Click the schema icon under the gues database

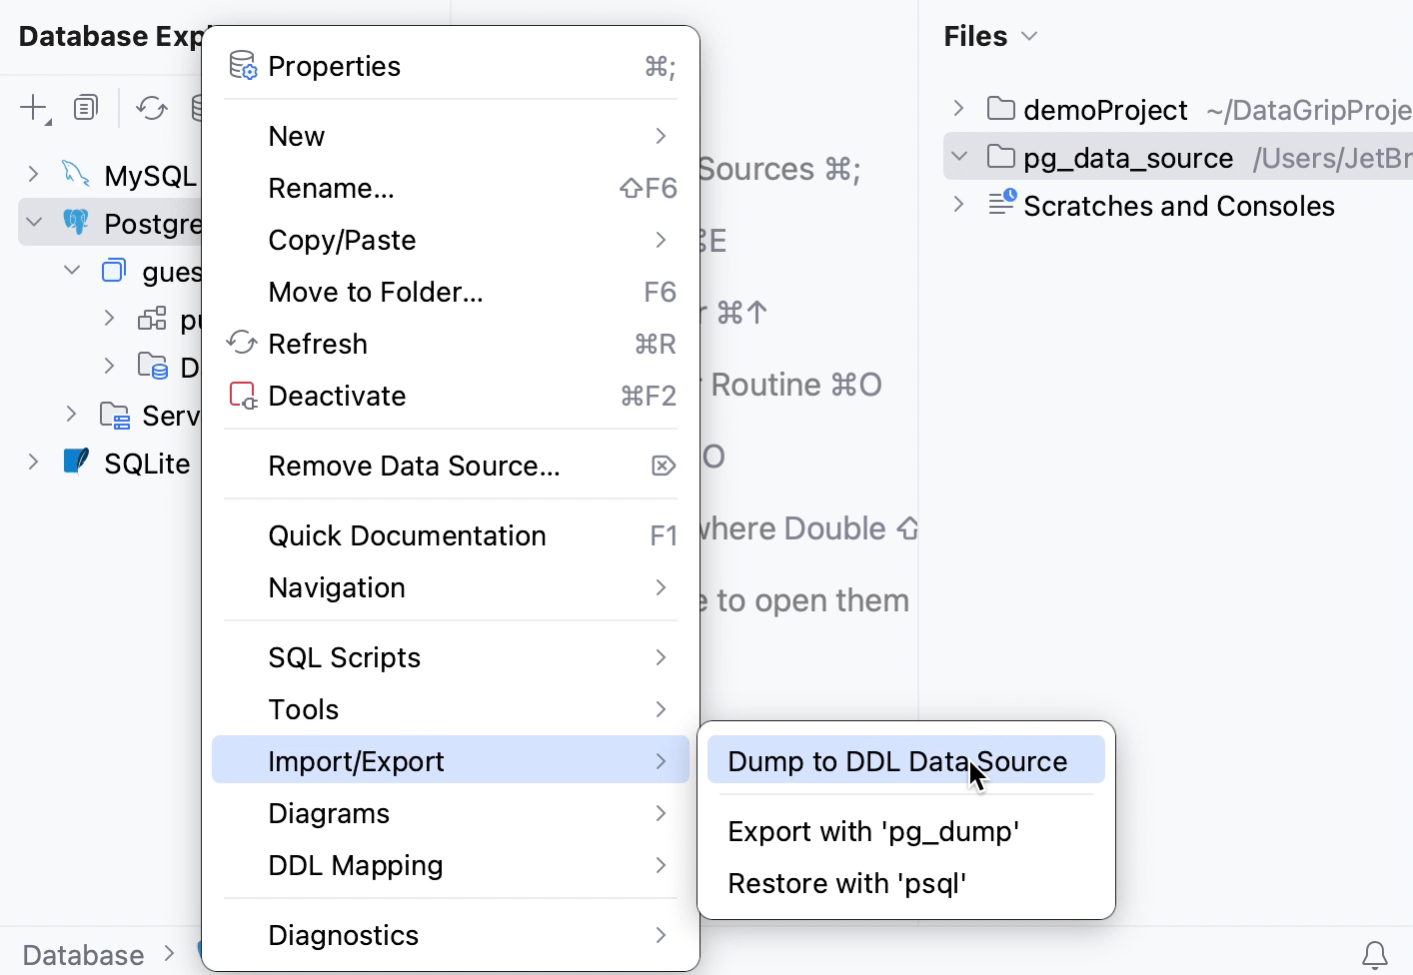coord(152,319)
